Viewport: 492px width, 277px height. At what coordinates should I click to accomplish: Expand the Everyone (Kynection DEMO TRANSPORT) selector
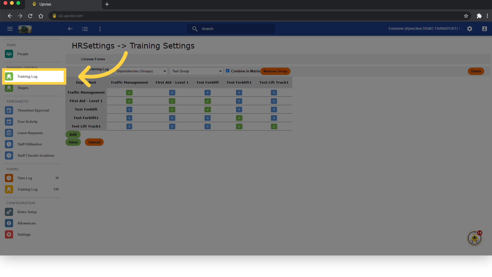pos(424,28)
